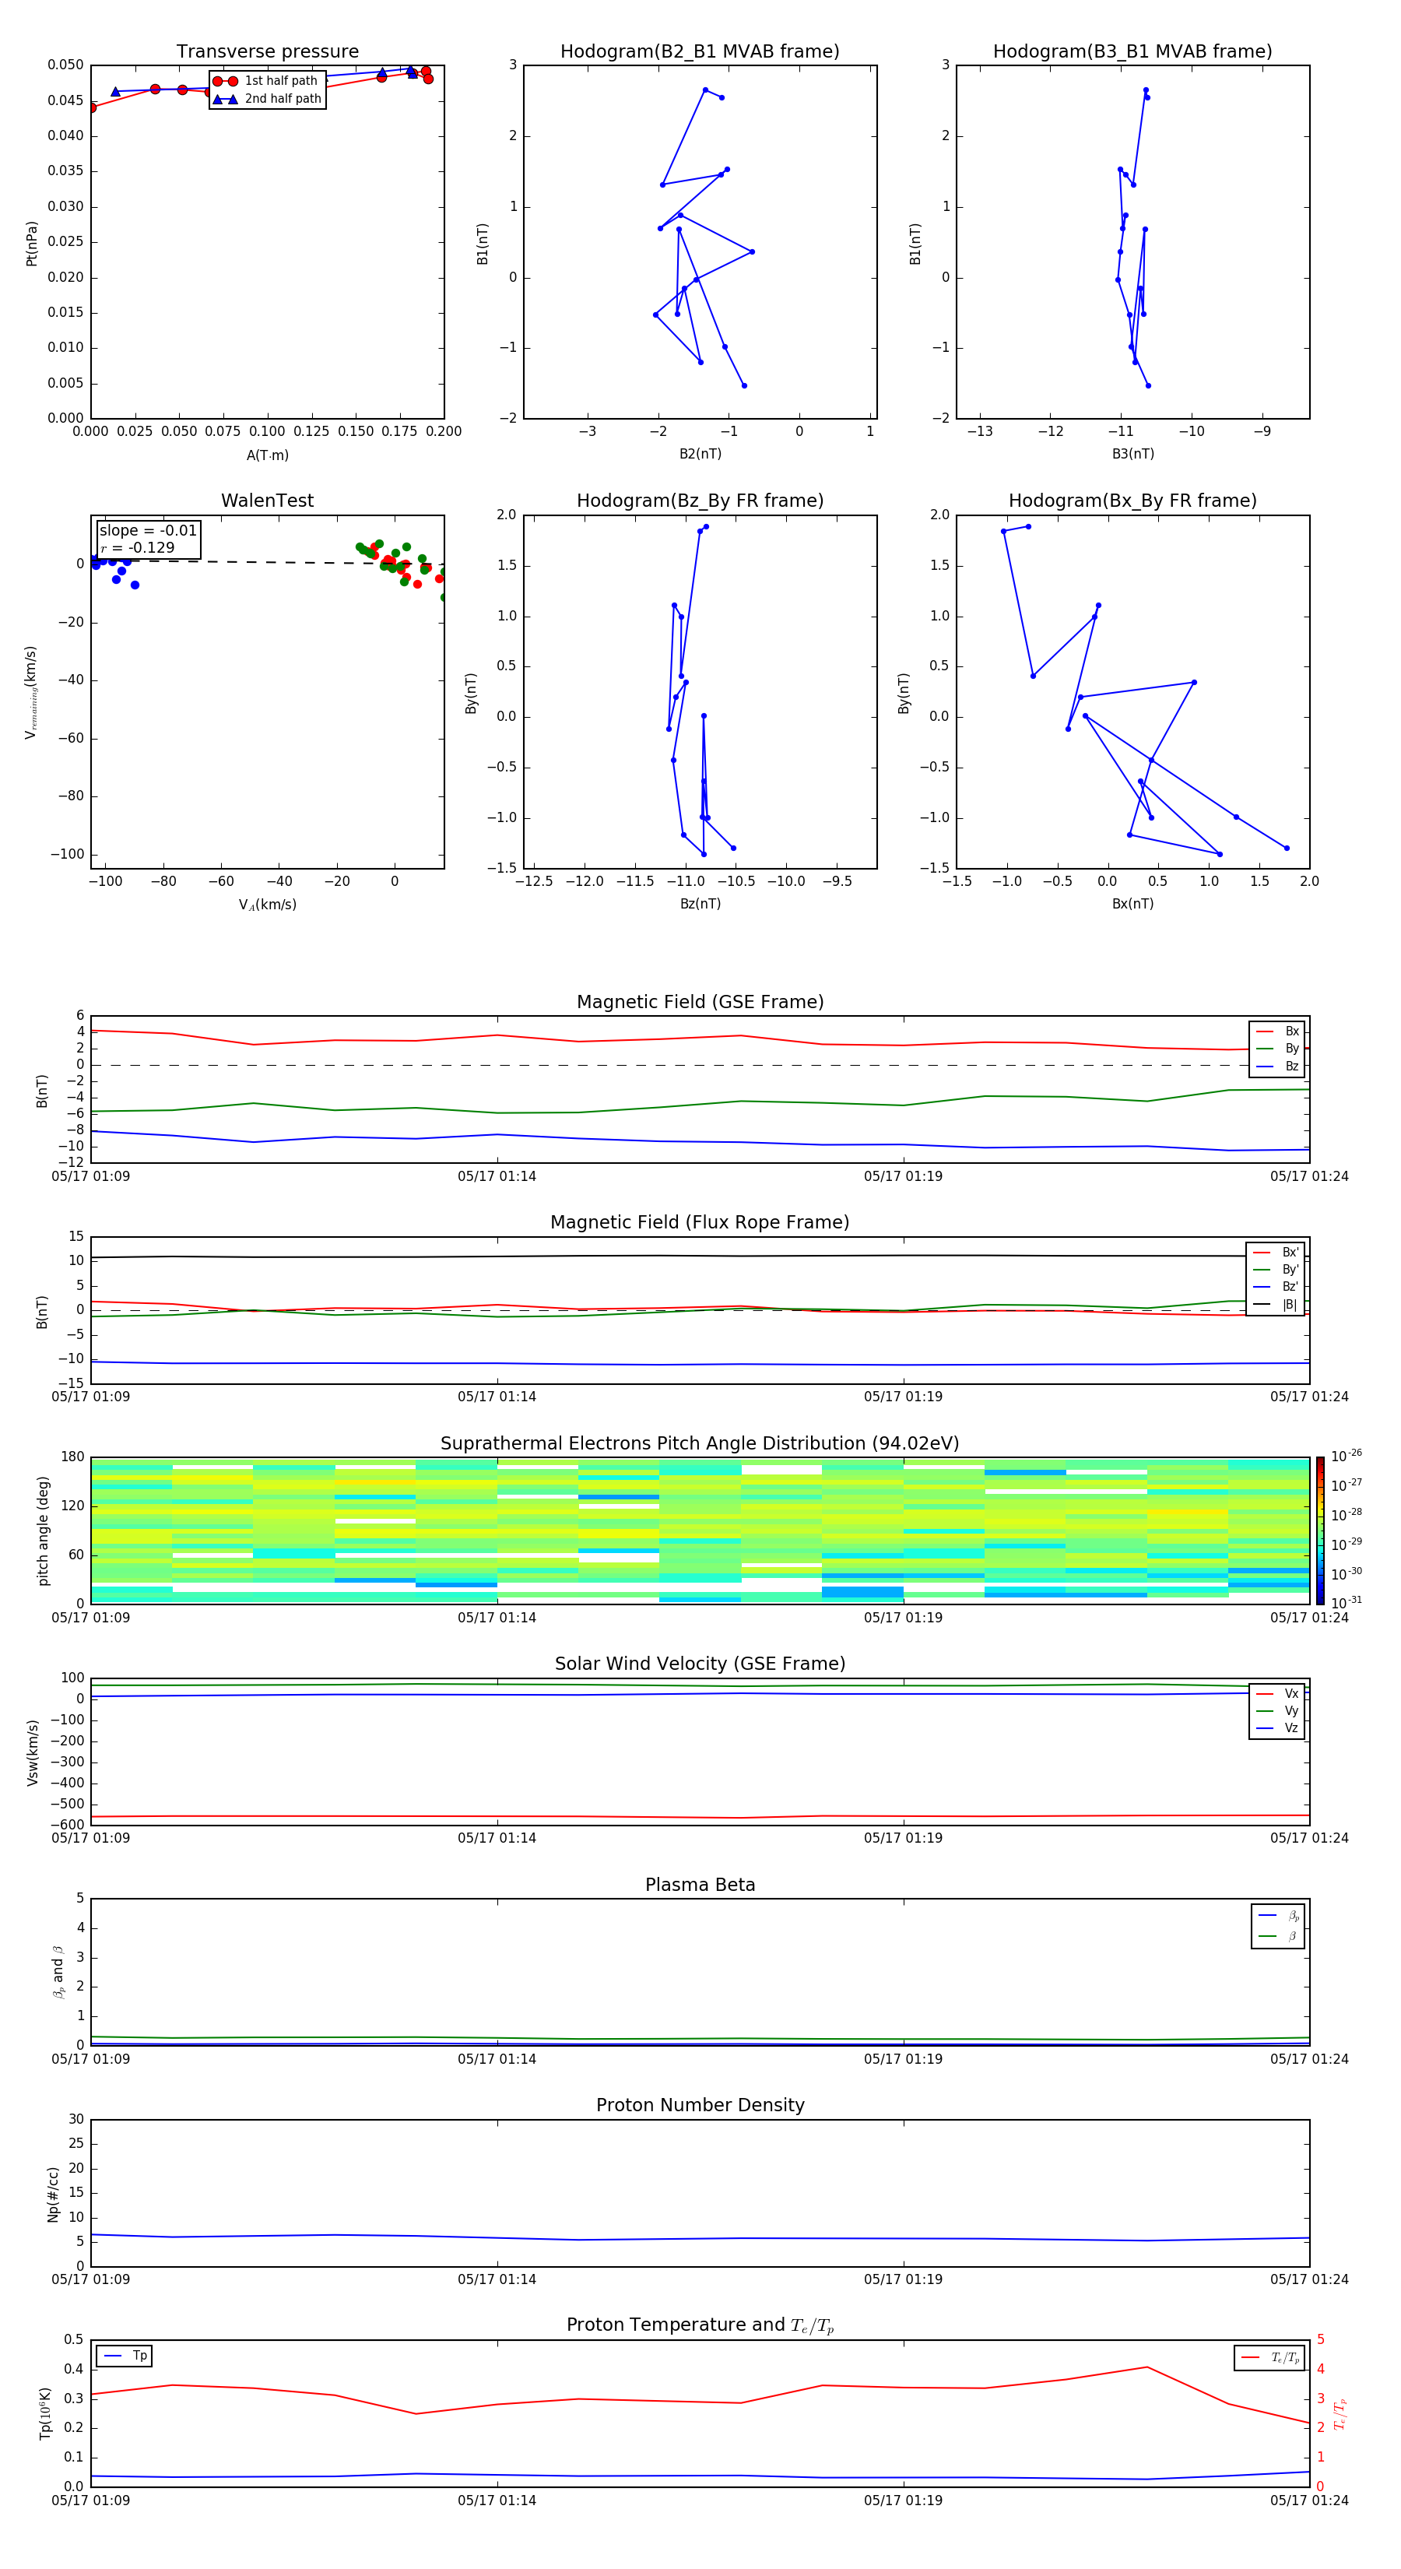This screenshot has height=2569, width=1401.
Task: Click the 'Bz(nT)' x-axis label
Action: (700, 904)
